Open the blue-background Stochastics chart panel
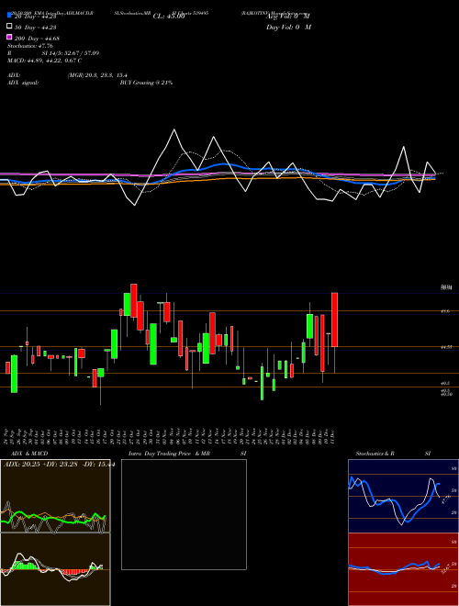Screen dimensions: 459x606 [x=403, y=496]
